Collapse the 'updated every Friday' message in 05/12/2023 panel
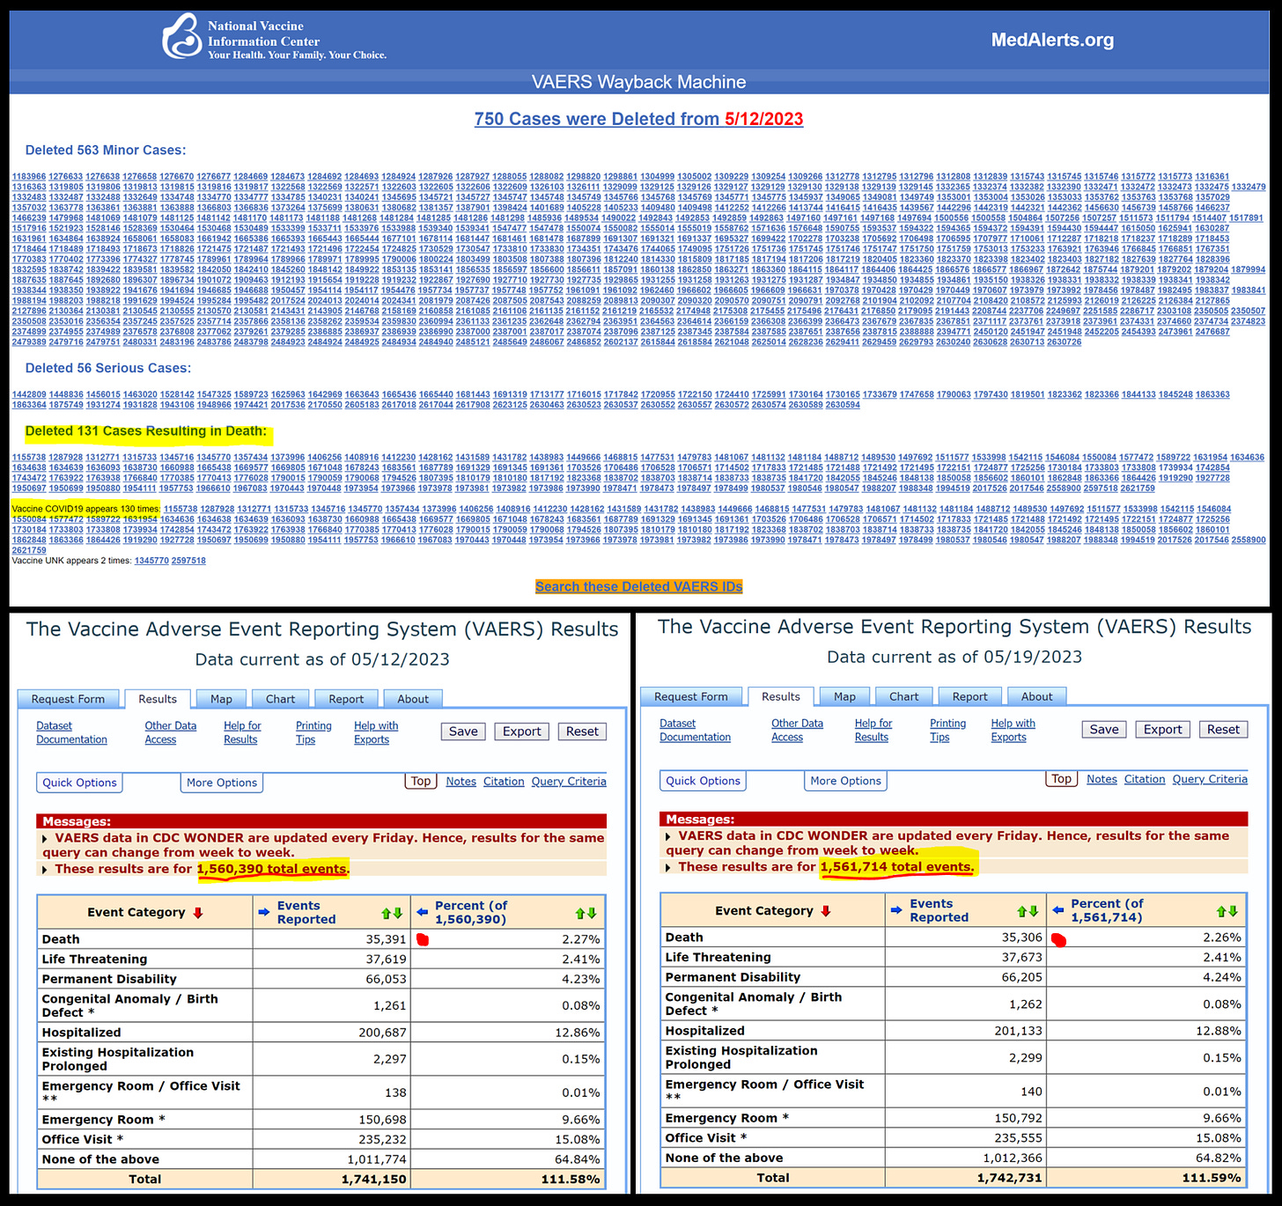The image size is (1282, 1206). point(46,838)
